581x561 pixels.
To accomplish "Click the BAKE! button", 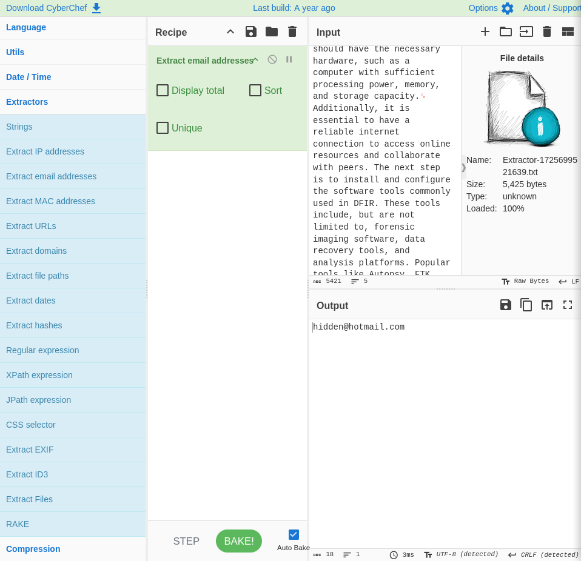I will click(x=239, y=541).
